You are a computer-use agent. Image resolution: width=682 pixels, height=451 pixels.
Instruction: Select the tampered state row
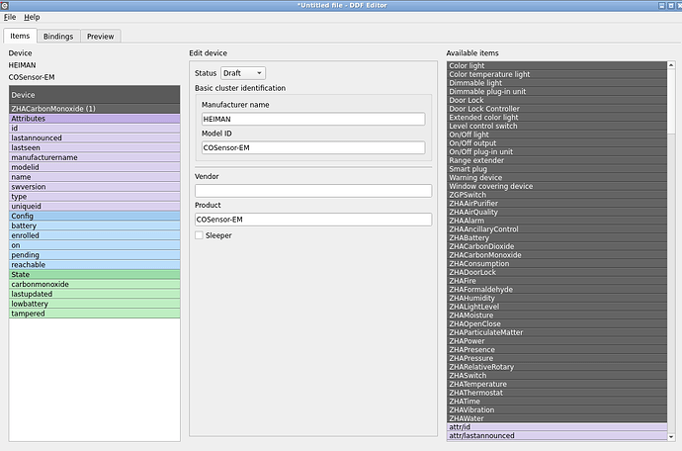(x=94, y=314)
